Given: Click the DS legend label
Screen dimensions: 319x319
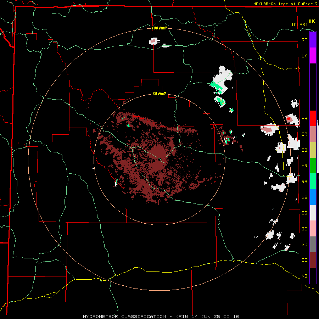Looking at the screenshot, I should (x=304, y=213).
